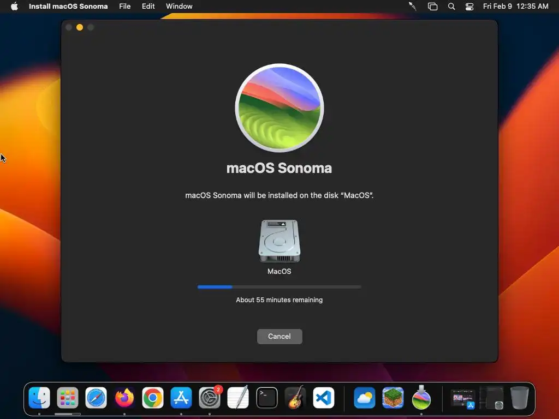Click the install destination disk message

279,195
